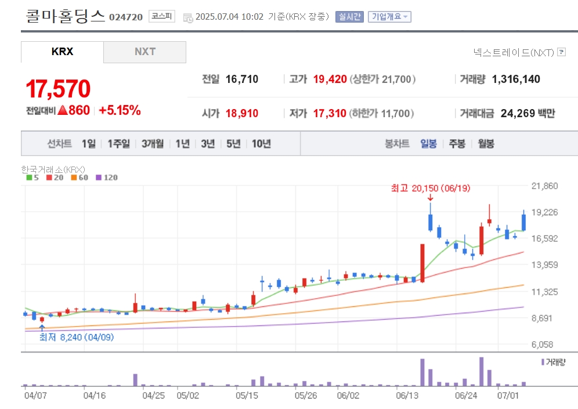Select 월봉 monthly candle chart
This screenshot has width=578, height=409.
486,143
